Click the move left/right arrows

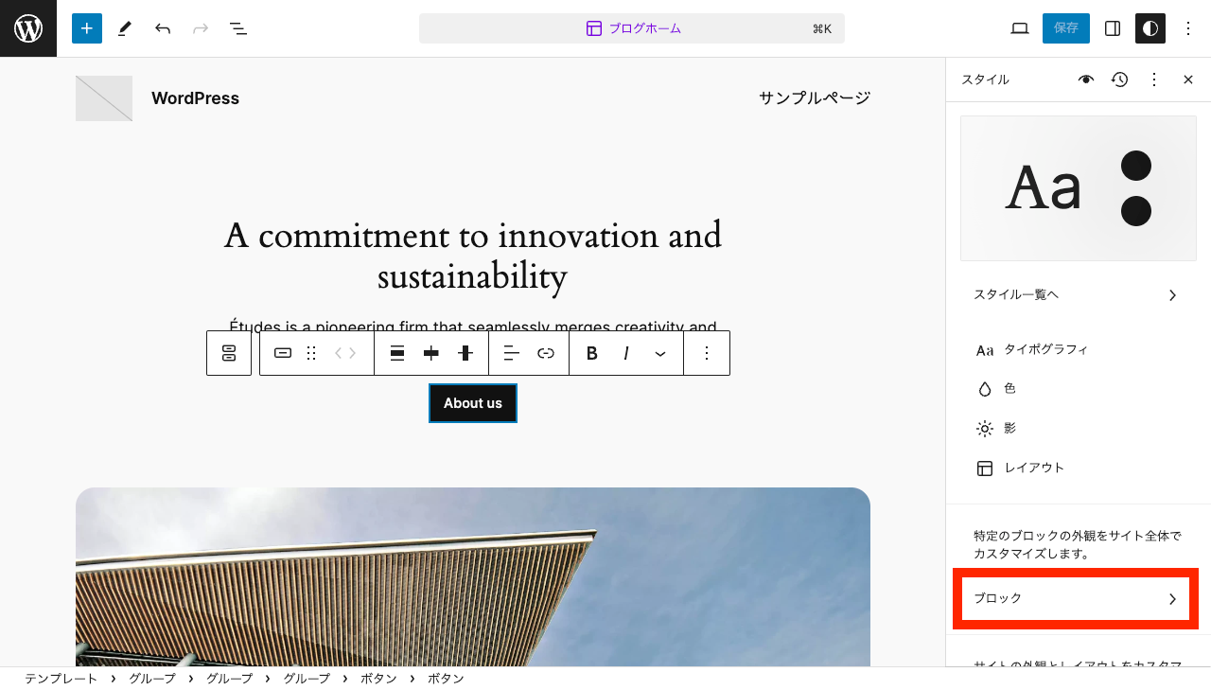[345, 353]
